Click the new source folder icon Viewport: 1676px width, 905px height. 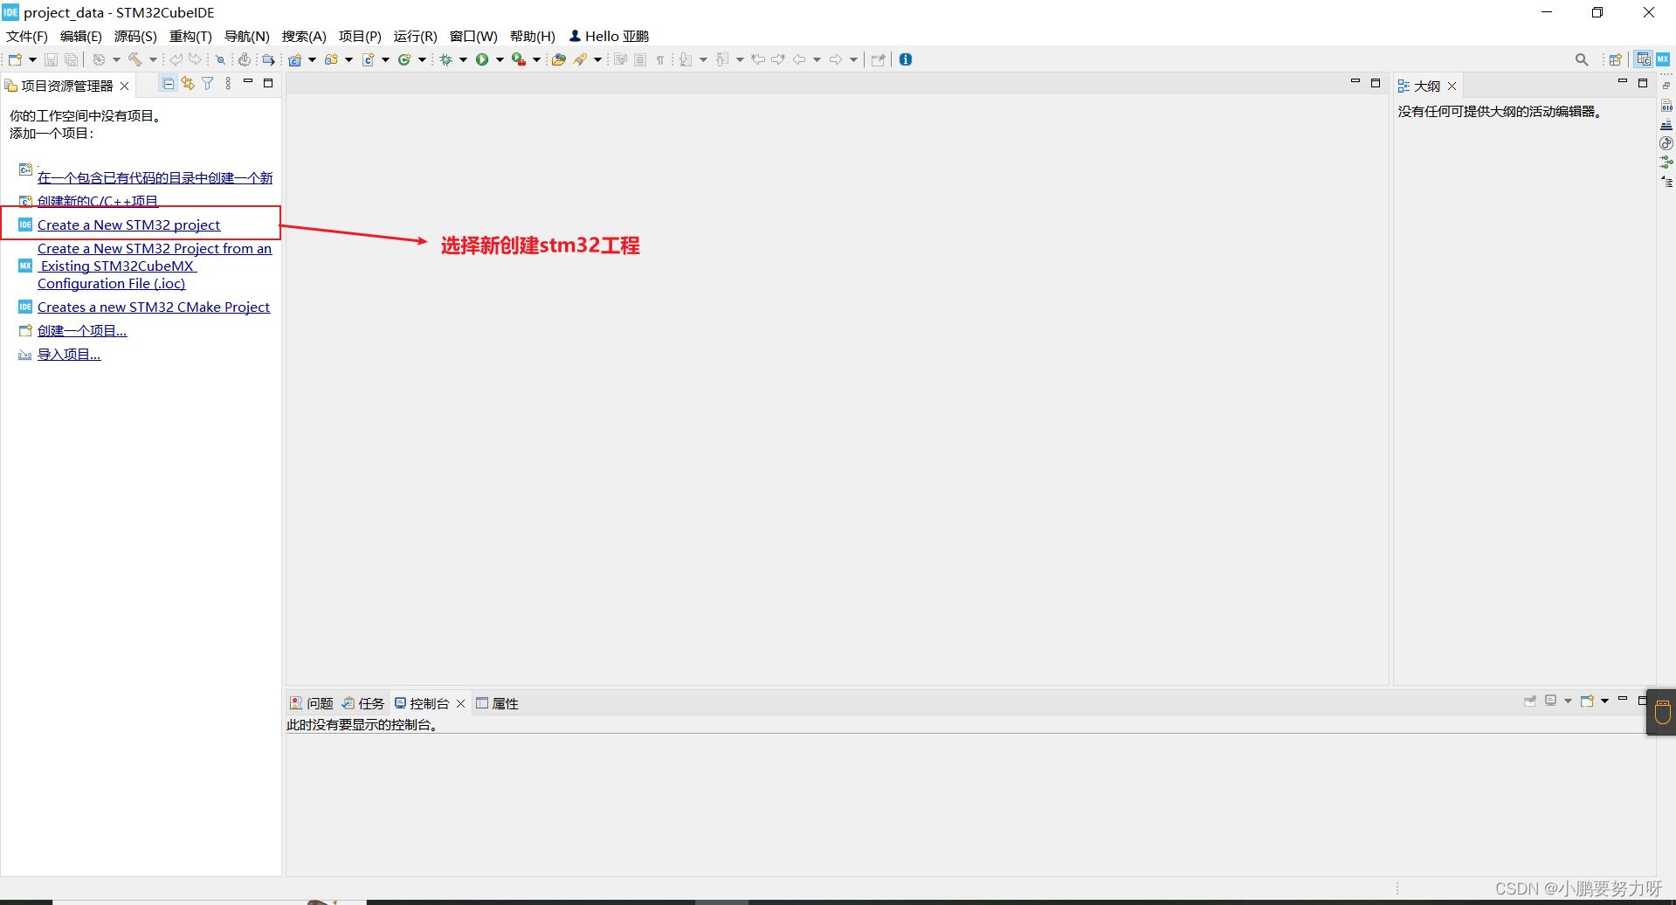click(x=332, y=59)
